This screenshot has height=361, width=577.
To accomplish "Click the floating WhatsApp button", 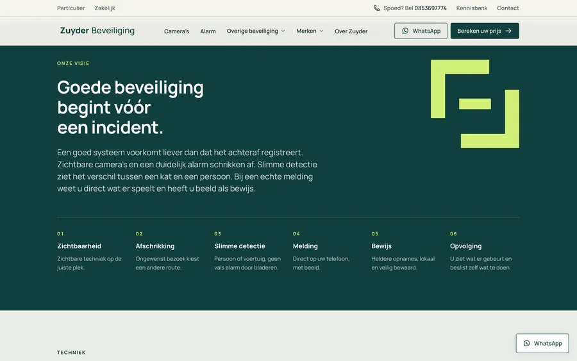I will tap(542, 343).
